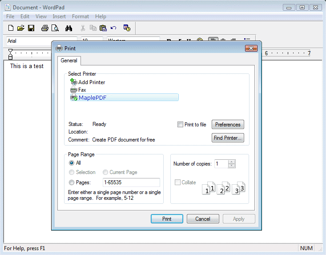
Task: Choose the Current Page radio button
Action: pyautogui.click(x=105, y=172)
